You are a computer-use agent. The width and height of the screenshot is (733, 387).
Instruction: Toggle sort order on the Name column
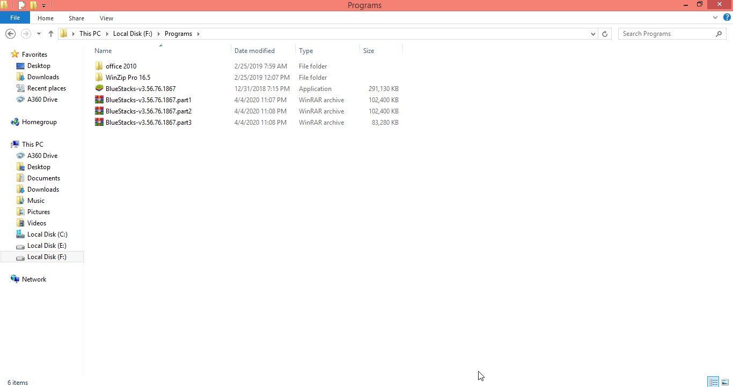tap(103, 51)
